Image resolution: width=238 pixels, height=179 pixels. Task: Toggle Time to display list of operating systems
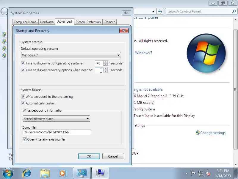23,63
